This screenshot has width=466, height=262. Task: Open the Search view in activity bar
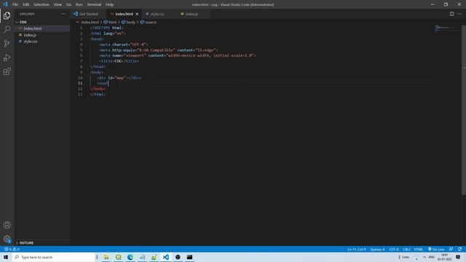(x=7, y=29)
